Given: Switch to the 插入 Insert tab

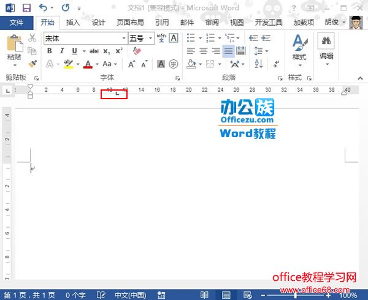Looking at the screenshot, I should point(73,23).
